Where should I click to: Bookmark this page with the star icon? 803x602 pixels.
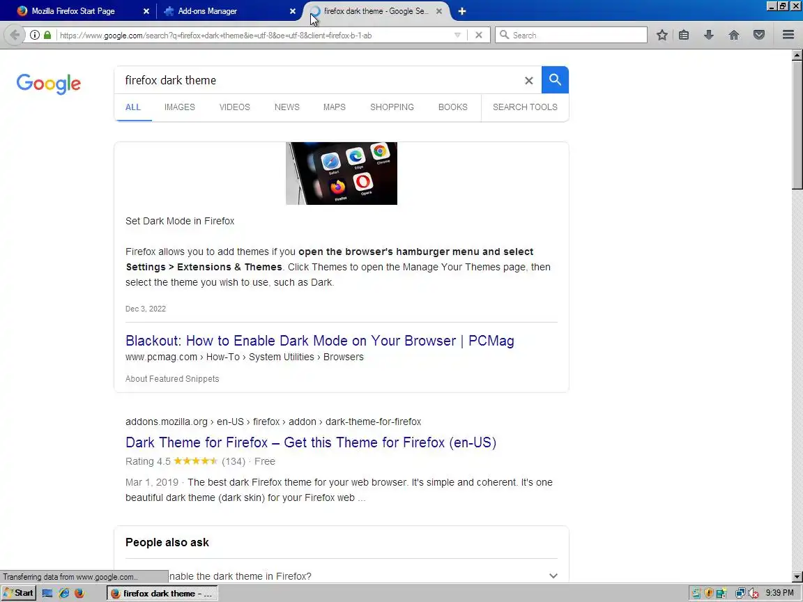[x=661, y=35]
